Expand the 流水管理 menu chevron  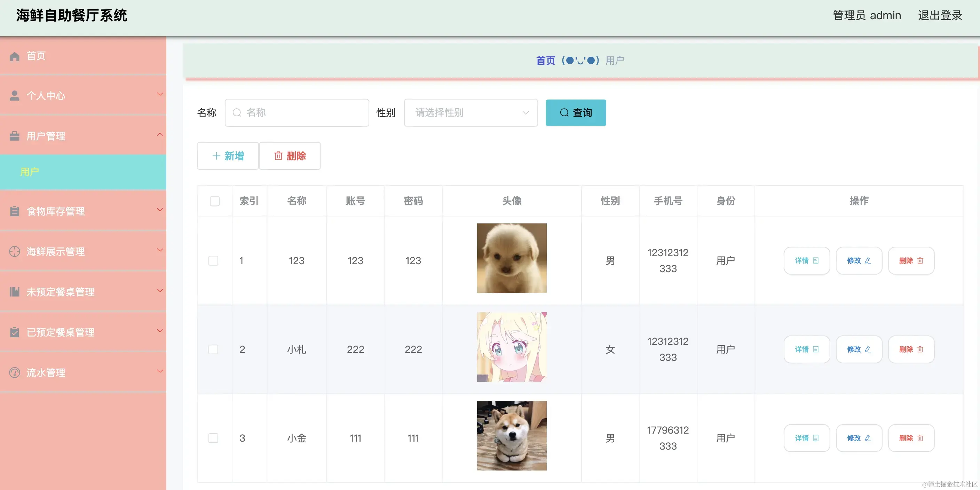pos(160,371)
